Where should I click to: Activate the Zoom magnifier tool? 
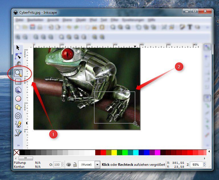coord(18,73)
